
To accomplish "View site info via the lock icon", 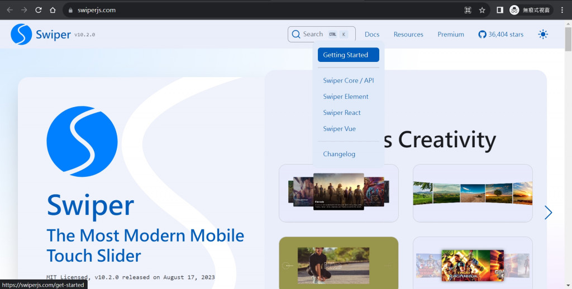I will pos(71,10).
